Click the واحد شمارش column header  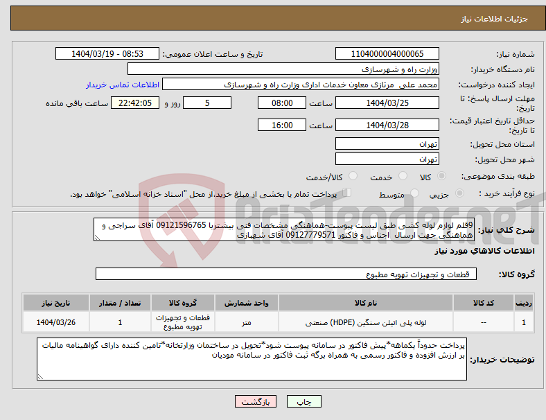pyautogui.click(x=246, y=303)
